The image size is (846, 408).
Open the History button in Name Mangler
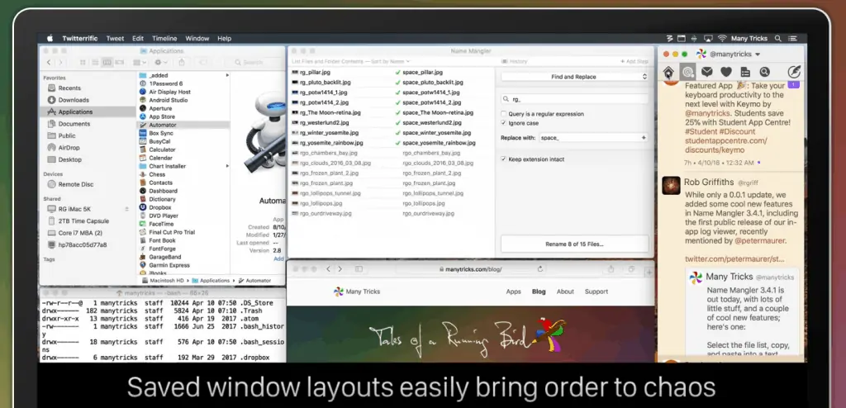[x=515, y=61]
